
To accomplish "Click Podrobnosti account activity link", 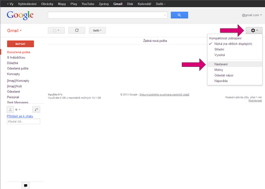I will point(255,101).
